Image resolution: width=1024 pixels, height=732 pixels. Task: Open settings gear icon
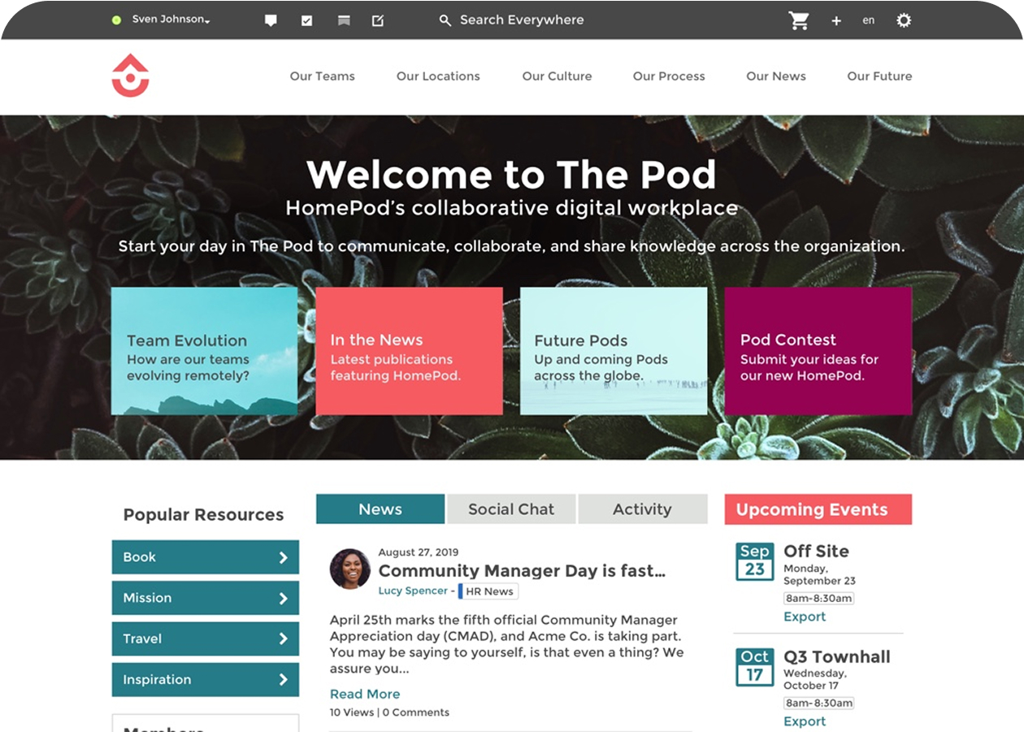904,20
